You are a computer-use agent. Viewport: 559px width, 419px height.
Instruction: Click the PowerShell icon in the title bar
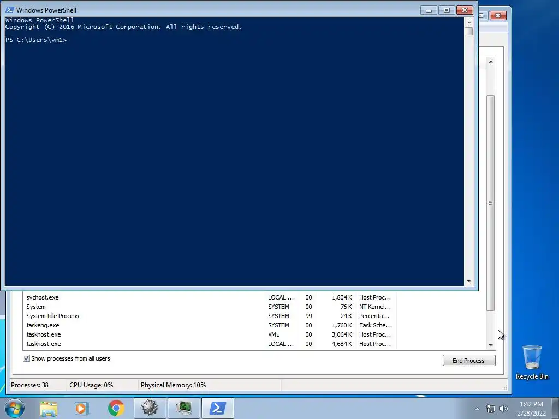click(9, 10)
